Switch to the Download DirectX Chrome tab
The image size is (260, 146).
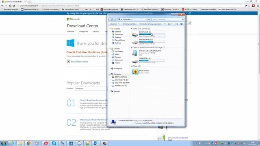pyautogui.click(x=14, y=2)
